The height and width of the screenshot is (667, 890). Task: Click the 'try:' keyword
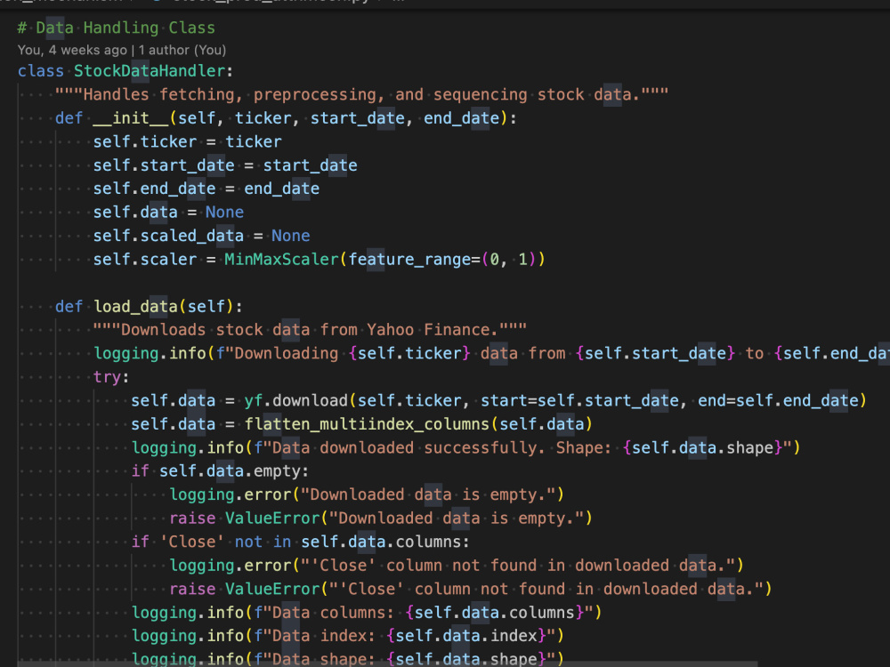point(111,377)
